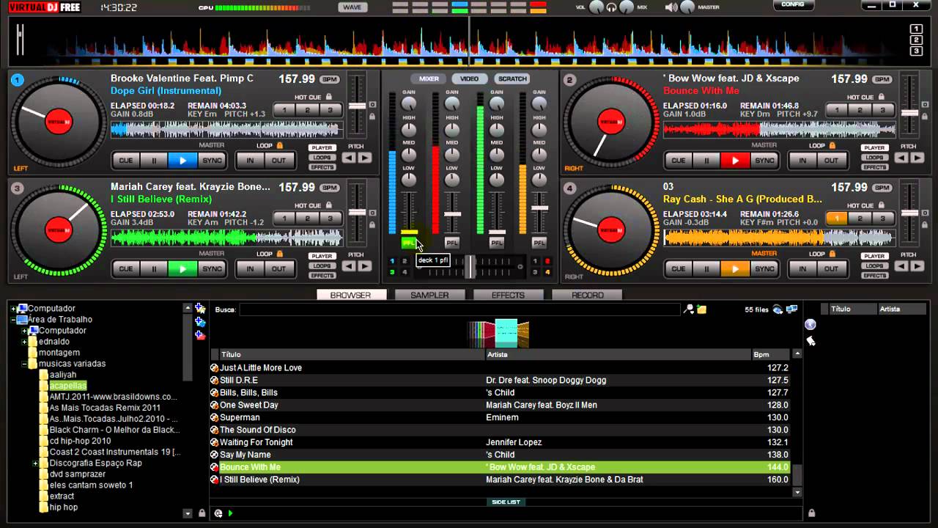Open the RECORD tab
The width and height of the screenshot is (938, 528).
(x=587, y=295)
